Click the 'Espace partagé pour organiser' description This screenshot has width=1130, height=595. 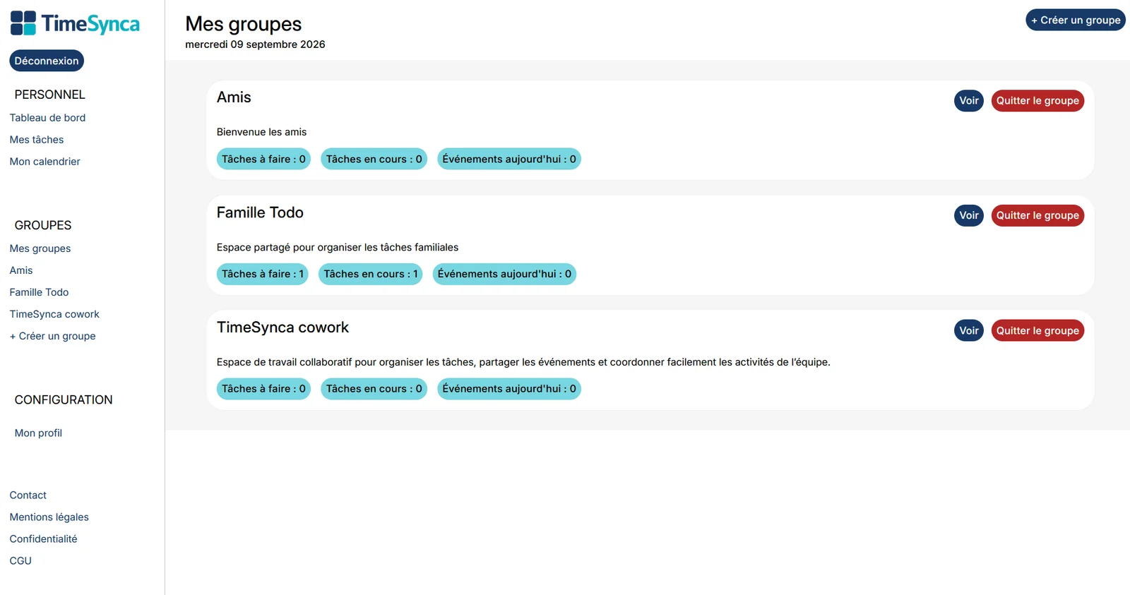click(338, 247)
